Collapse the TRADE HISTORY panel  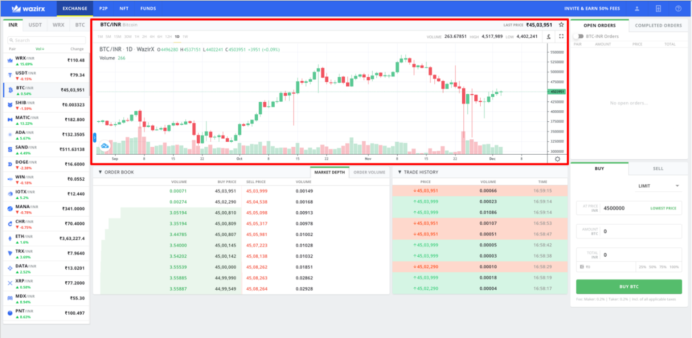pyautogui.click(x=400, y=172)
